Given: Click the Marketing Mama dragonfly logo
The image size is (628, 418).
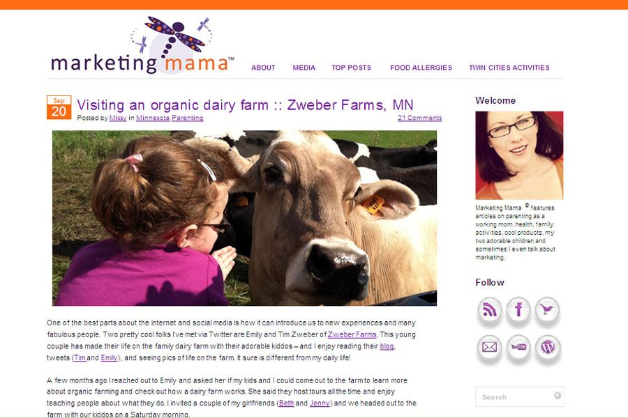Looking at the screenshot, I should 142,45.
